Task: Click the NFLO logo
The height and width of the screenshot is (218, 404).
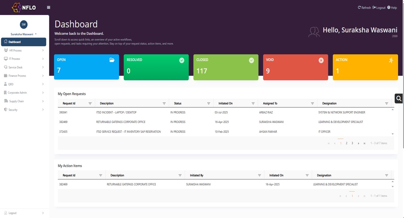Action: (24, 7)
